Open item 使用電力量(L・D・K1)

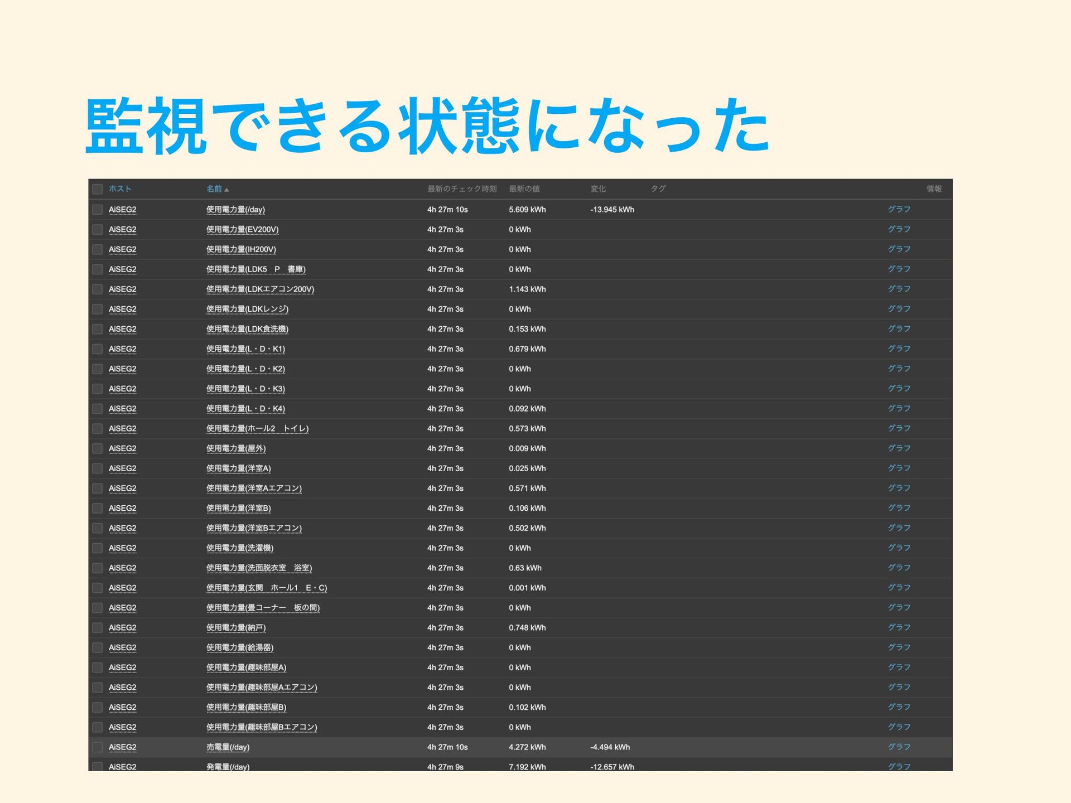pyautogui.click(x=246, y=349)
